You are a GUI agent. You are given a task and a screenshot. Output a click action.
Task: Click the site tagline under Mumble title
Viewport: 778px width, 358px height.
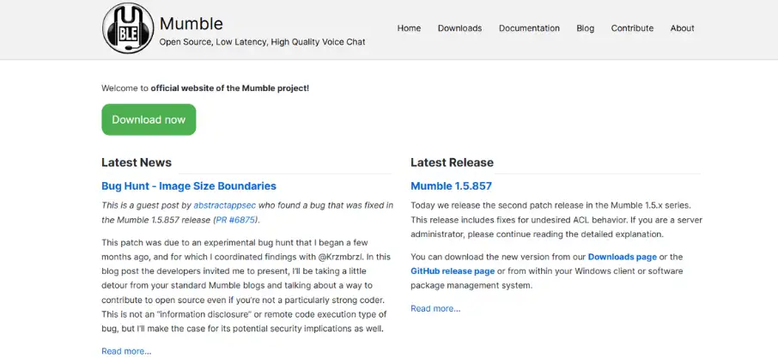point(262,42)
